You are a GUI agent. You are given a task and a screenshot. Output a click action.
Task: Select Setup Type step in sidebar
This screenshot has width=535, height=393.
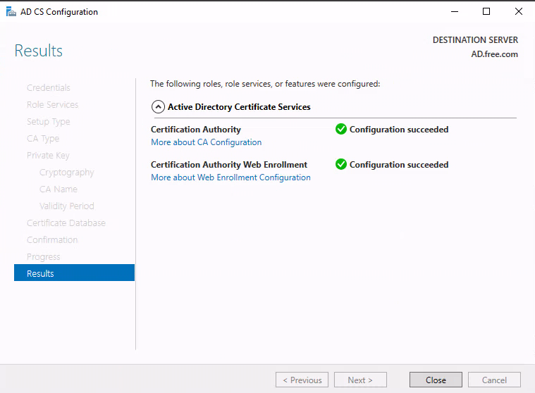click(49, 122)
